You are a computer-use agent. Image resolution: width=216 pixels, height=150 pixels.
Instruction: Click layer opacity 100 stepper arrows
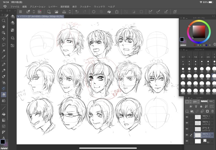pos(213,101)
